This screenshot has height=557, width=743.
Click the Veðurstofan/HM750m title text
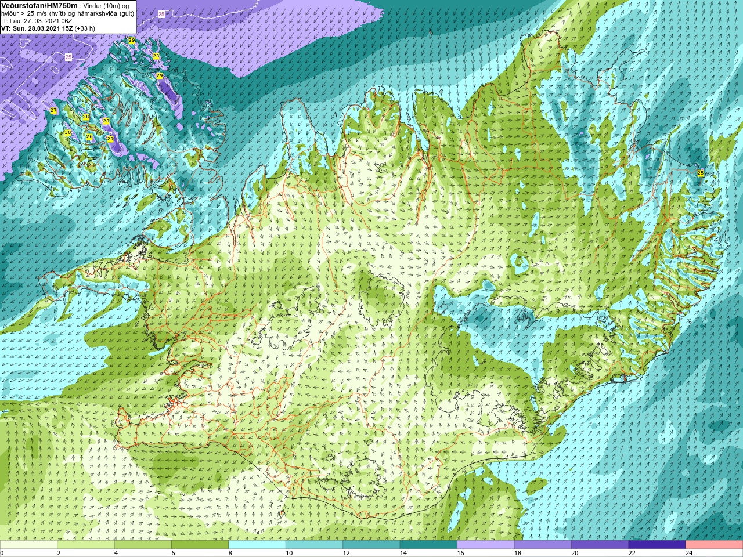(x=39, y=5)
